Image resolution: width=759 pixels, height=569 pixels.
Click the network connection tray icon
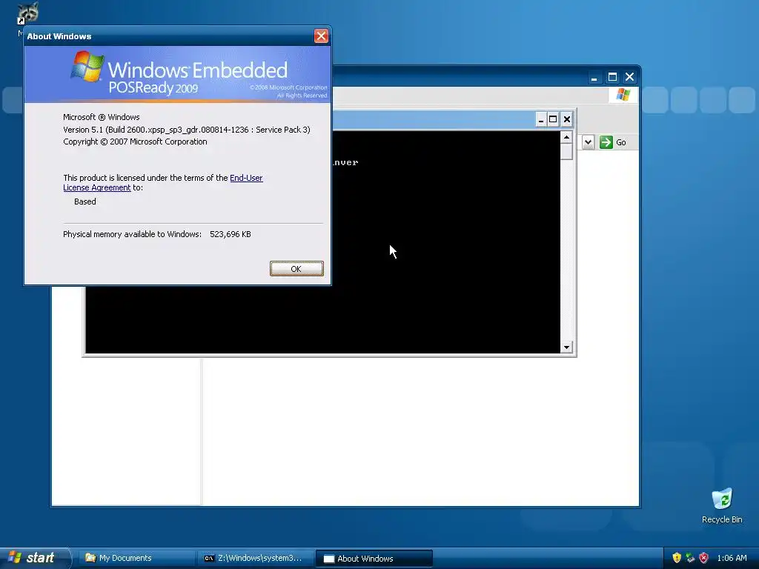tap(690, 558)
